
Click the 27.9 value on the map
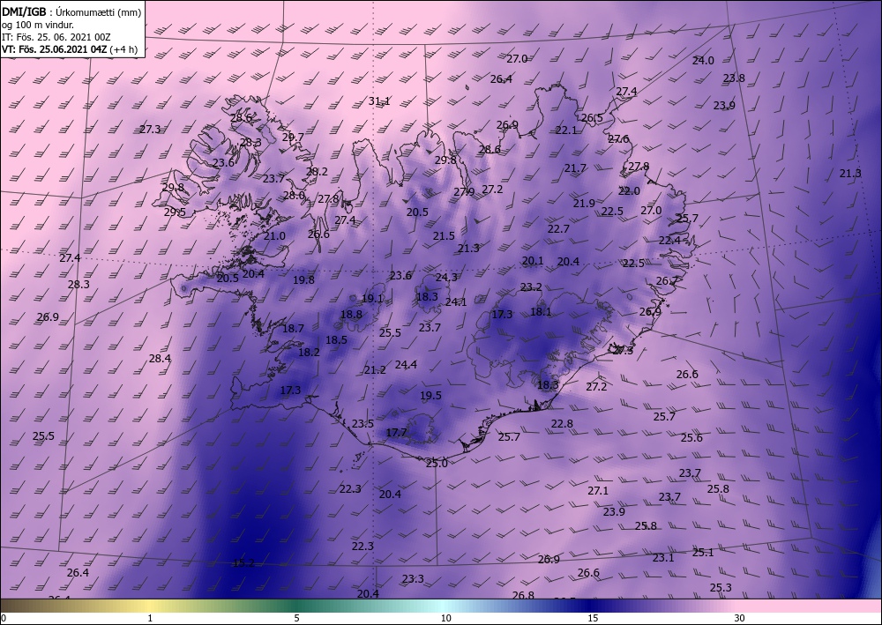coord(464,192)
